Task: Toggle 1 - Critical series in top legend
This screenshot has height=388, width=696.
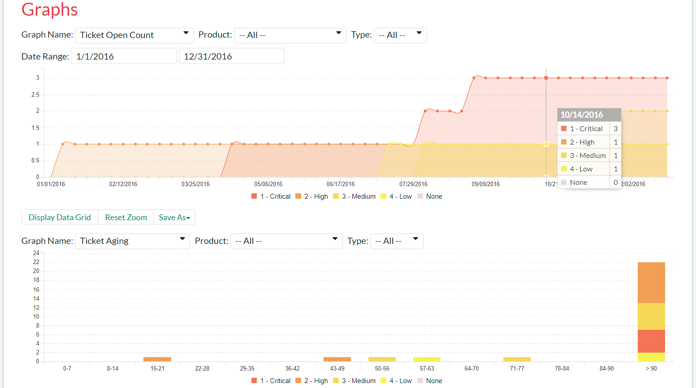Action: pos(271,196)
